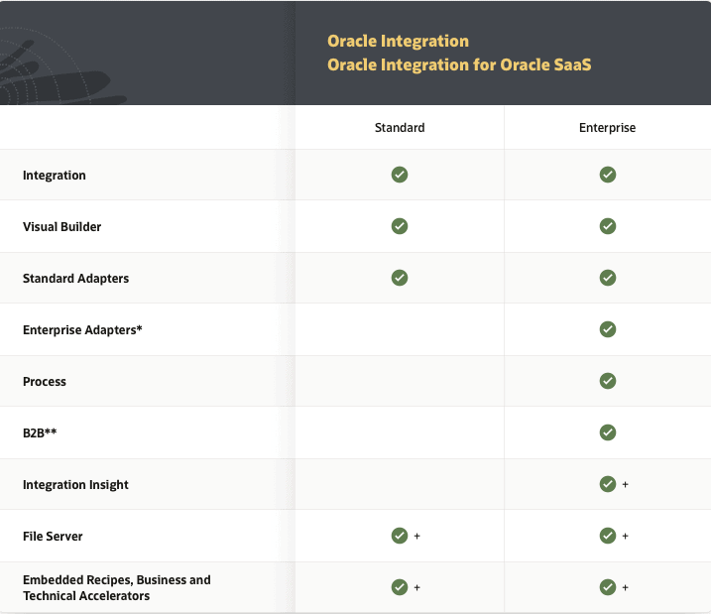Click the Standard checkmark for Visual Builder
Image resolution: width=711 pixels, height=614 pixels.
click(400, 226)
